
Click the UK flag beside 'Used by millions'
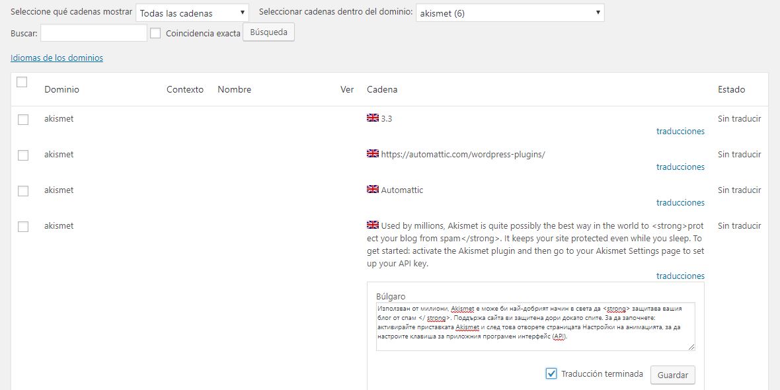(373, 225)
